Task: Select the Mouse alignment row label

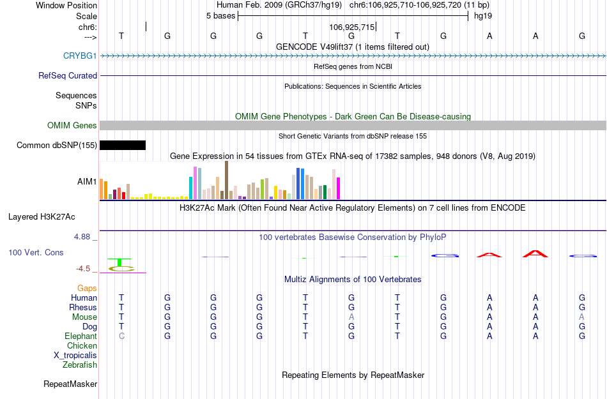Action: coord(84,317)
